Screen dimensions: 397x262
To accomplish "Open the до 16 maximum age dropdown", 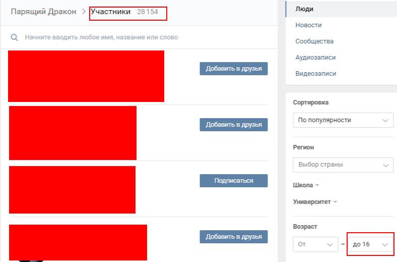I will click(371, 244).
